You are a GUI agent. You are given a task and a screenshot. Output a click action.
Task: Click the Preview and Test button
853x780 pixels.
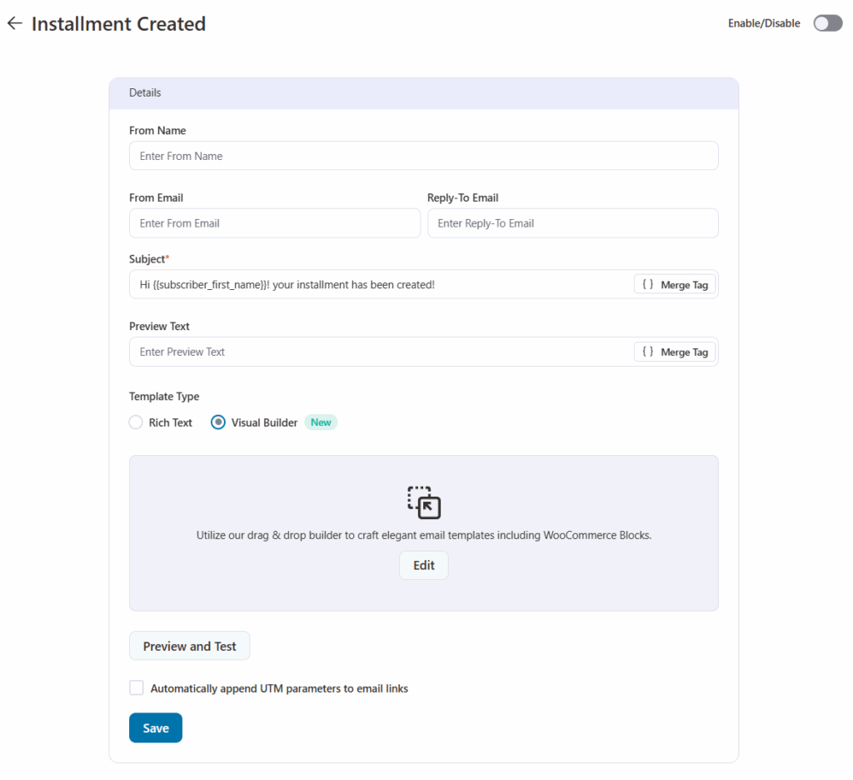coord(189,646)
